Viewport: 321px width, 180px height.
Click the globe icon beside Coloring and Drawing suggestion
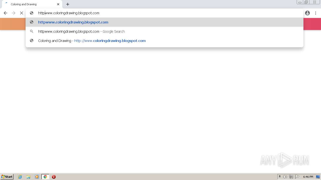pos(32,41)
